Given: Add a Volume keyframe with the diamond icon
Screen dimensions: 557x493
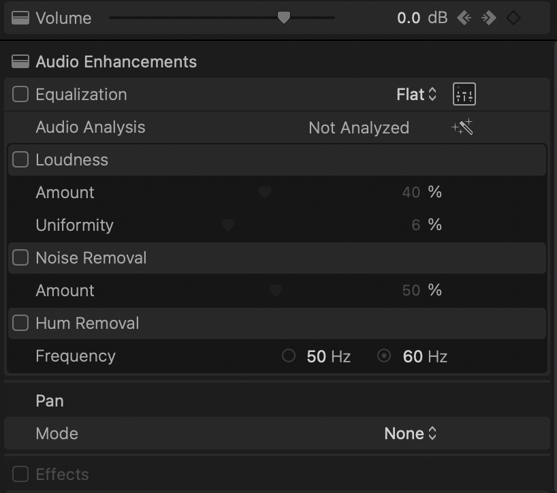Looking at the screenshot, I should 513,18.
